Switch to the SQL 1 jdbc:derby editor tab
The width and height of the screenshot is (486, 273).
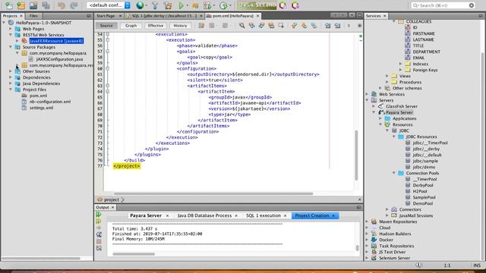164,16
